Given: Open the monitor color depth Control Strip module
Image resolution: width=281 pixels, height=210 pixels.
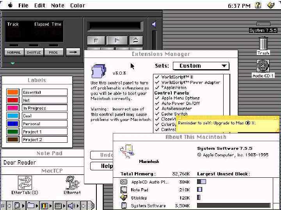Looking at the screenshot, I should coord(46,206).
